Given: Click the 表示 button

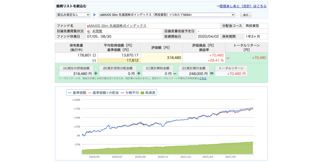Looking at the screenshot, I should pyautogui.click(x=245, y=15).
